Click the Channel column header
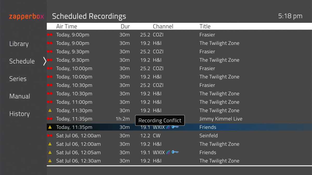Viewport: 312px width, 175px height. [x=163, y=26]
